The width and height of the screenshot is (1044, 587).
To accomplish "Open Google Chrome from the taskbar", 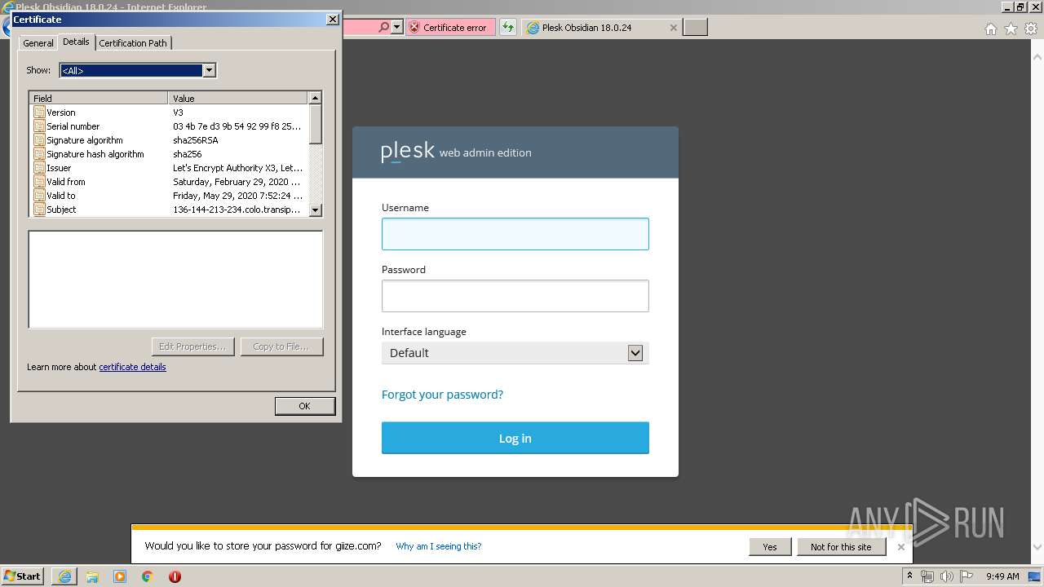I will click(x=148, y=576).
